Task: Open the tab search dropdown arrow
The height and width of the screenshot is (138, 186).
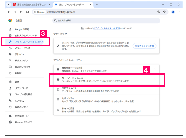Action: [x=8, y=4]
